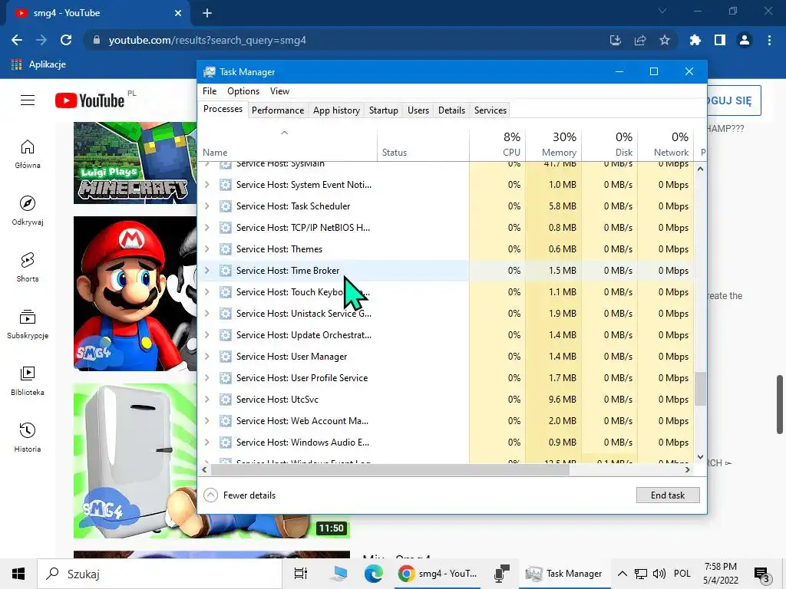This screenshot has width=786, height=589.
Task: Expand Service Host: Themes row
Action: (207, 249)
